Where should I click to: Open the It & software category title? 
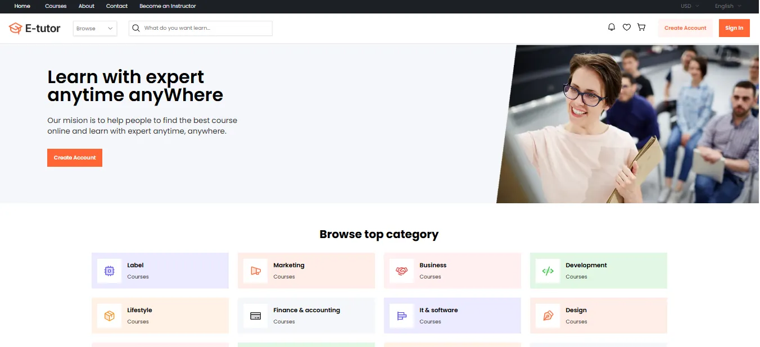point(438,310)
